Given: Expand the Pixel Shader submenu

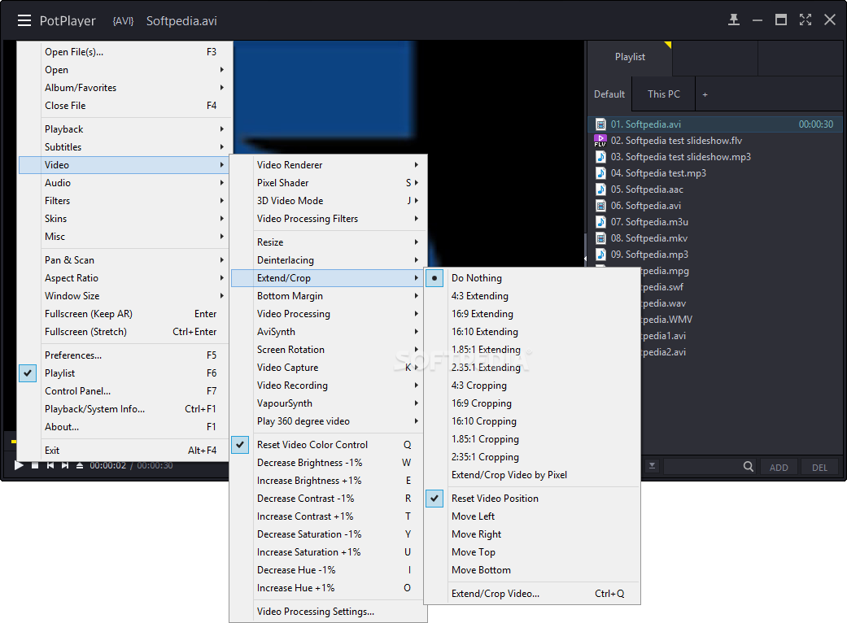Looking at the screenshot, I should point(329,182).
